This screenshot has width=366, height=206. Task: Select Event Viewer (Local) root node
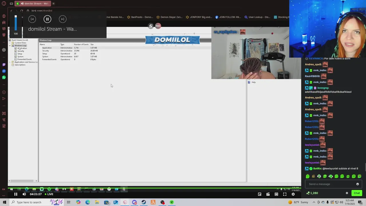coord(20,40)
